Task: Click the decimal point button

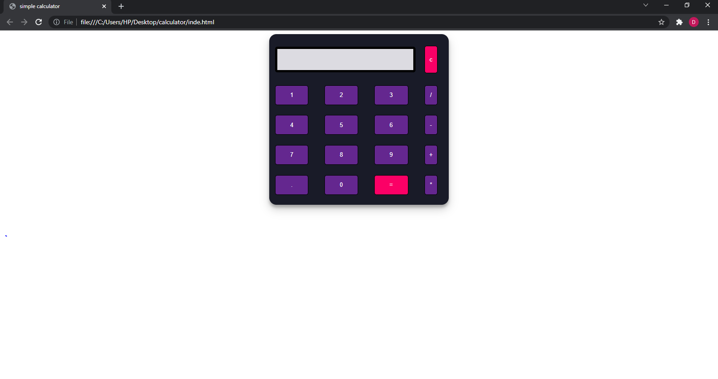Action: (x=292, y=185)
